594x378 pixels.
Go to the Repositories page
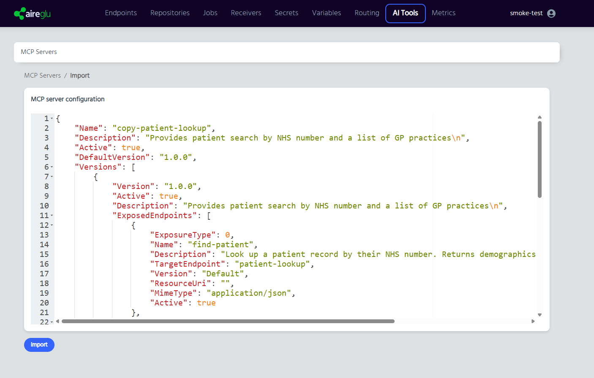170,13
